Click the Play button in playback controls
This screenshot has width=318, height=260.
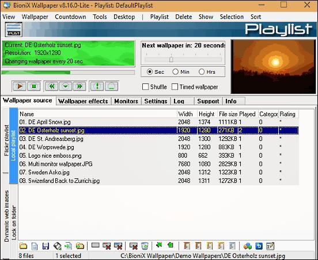[x=20, y=86]
